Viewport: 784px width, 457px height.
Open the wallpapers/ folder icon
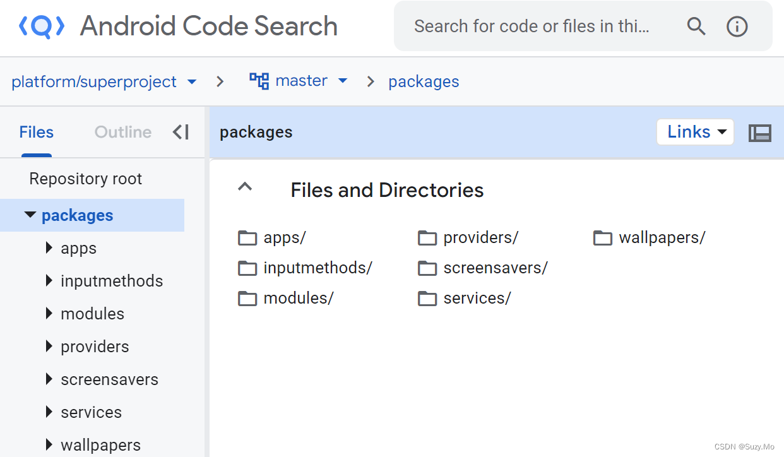603,238
